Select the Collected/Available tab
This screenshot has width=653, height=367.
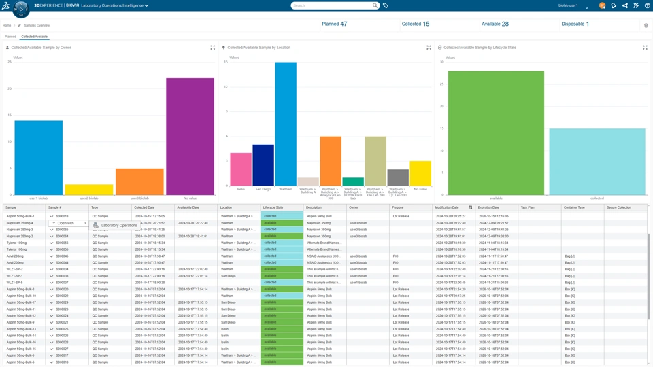click(35, 37)
